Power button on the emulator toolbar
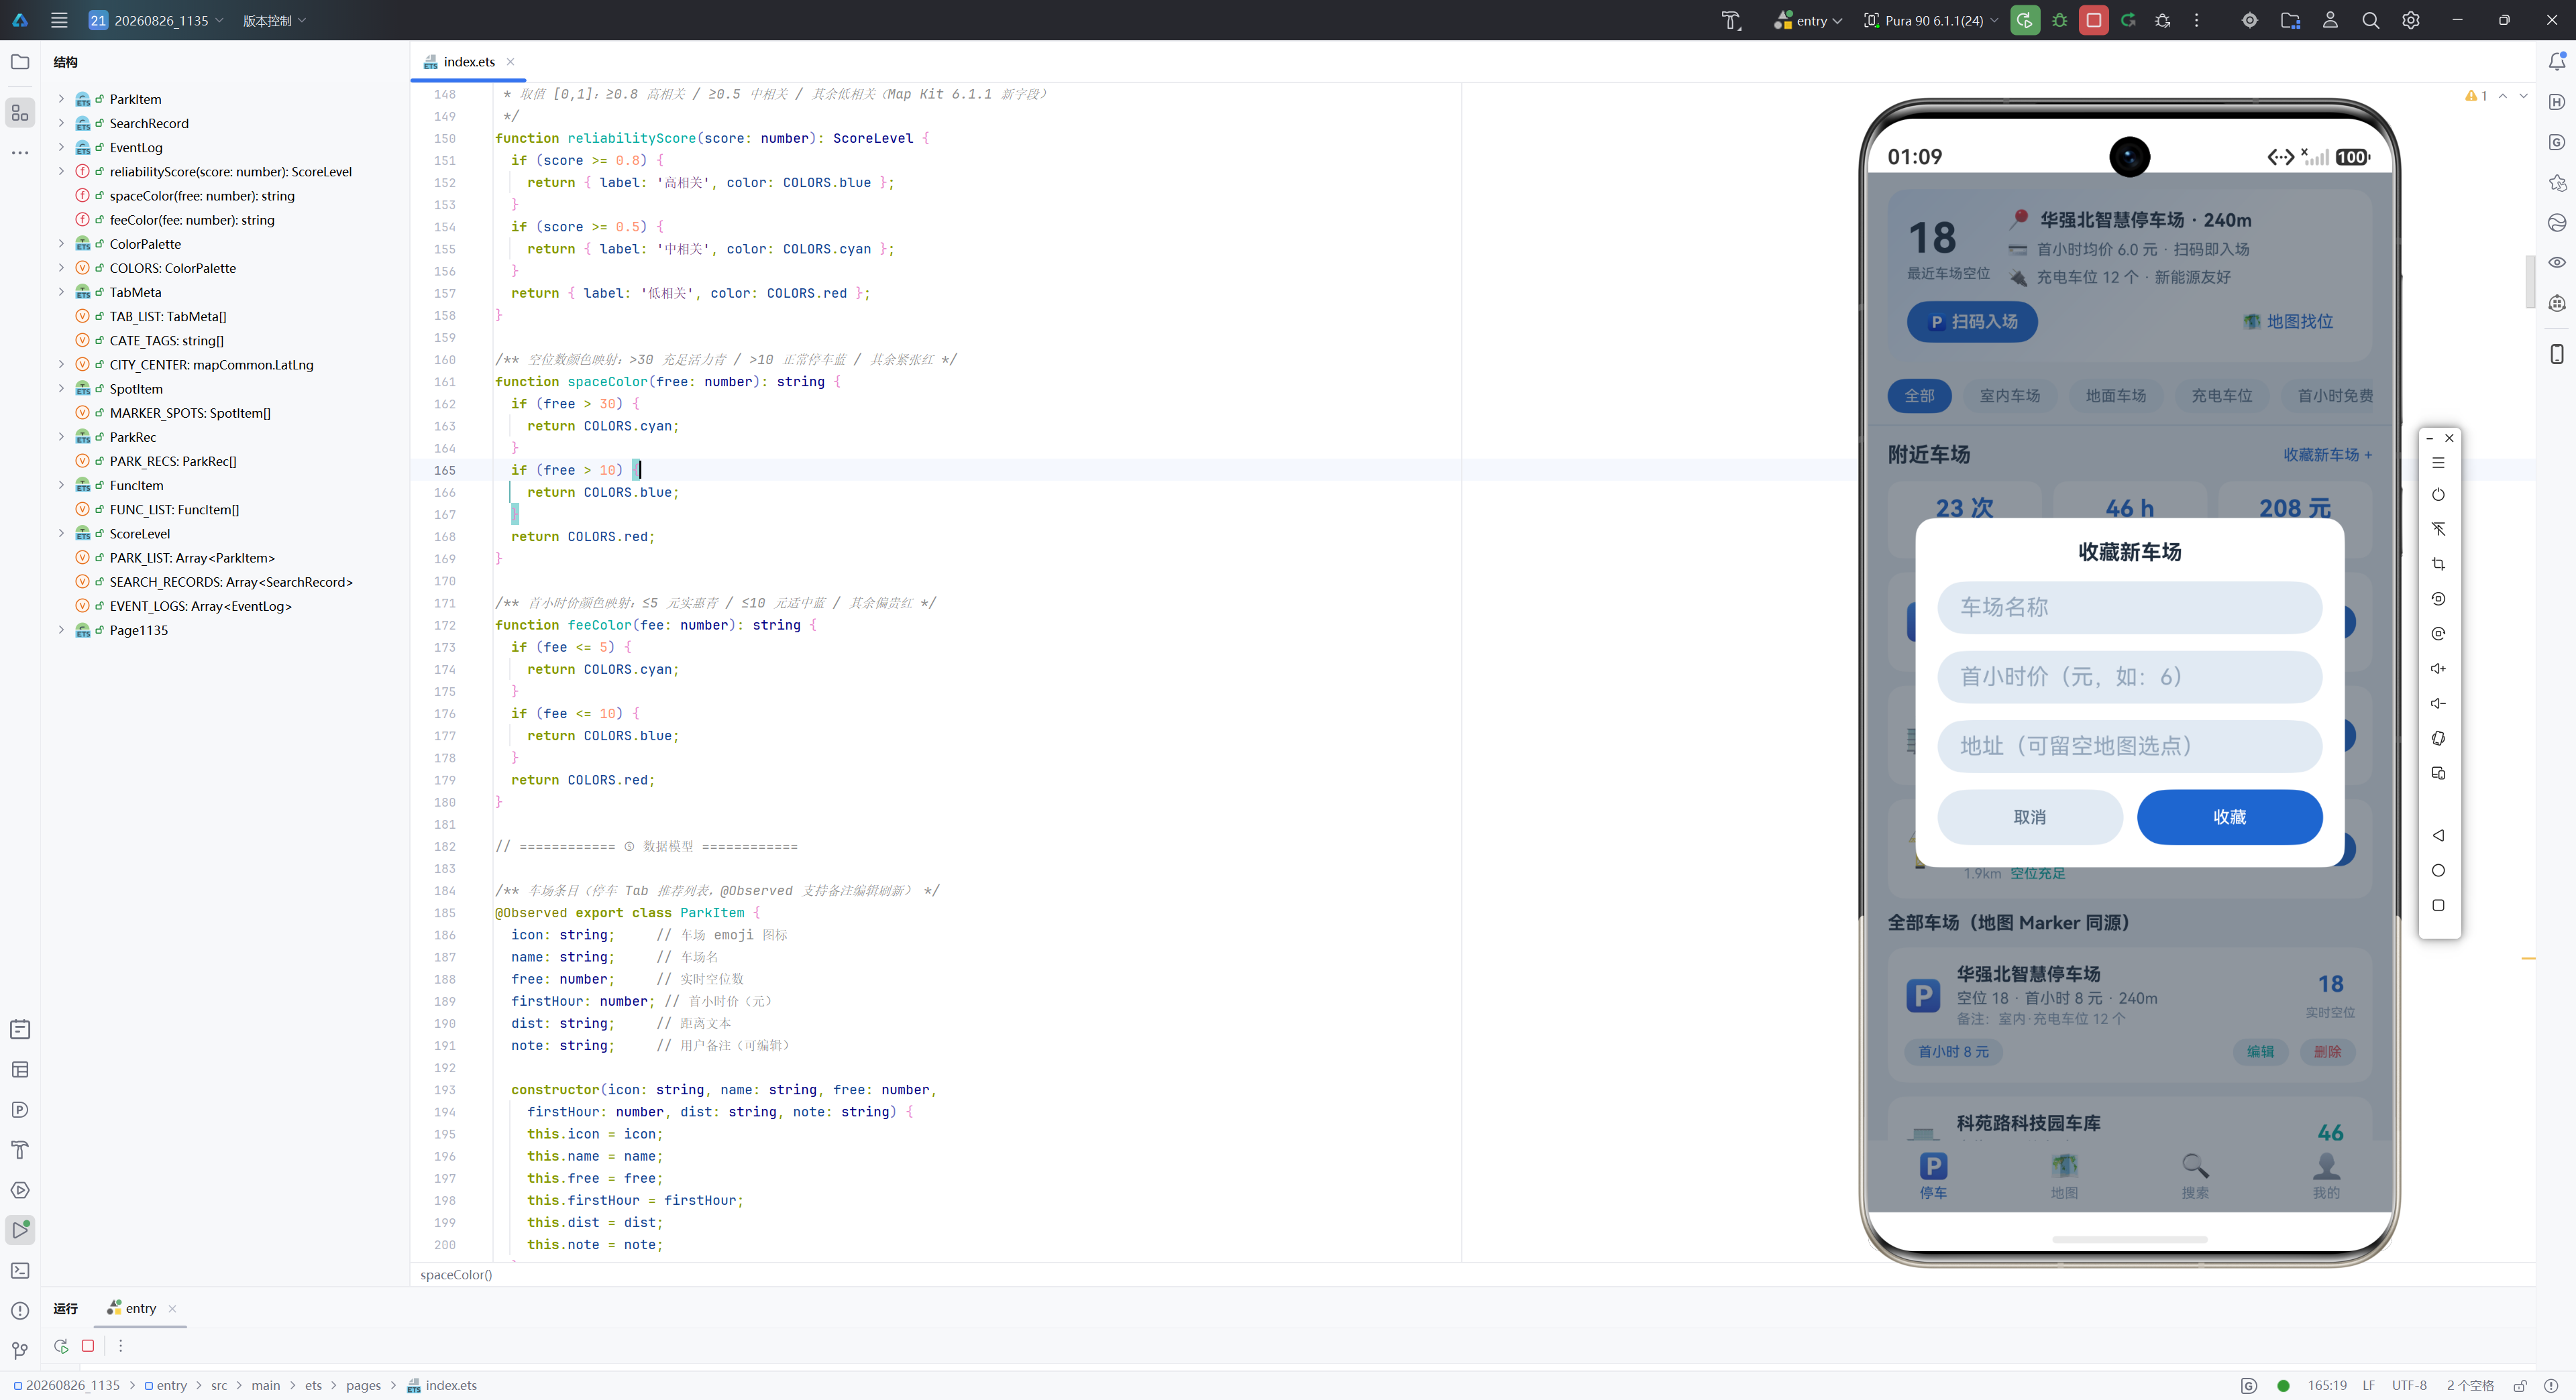 point(2438,495)
